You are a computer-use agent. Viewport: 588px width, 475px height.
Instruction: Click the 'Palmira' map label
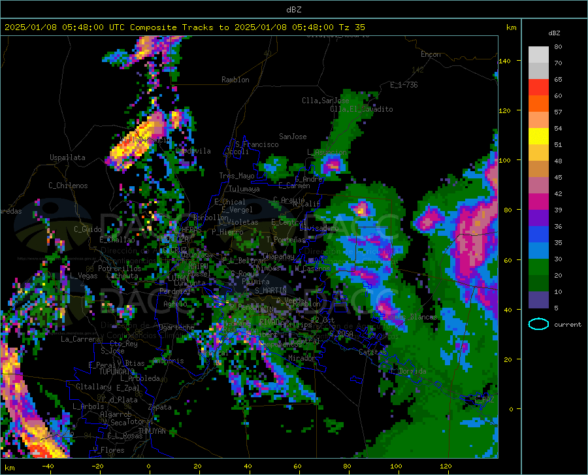click(255, 282)
